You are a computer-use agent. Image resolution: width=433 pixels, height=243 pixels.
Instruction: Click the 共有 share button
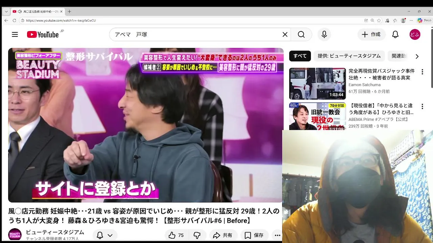[223, 235]
